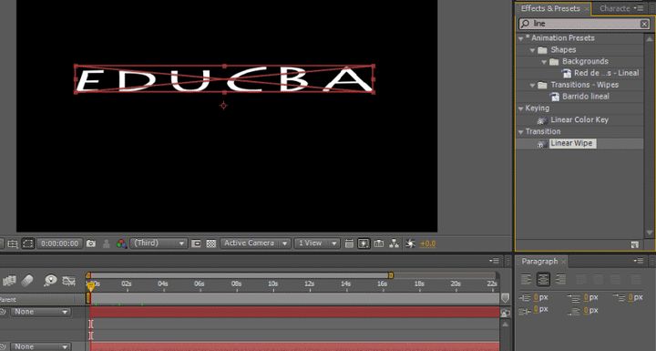Click work area start handle
Image resolution: width=656 pixels, height=351 pixels.
[87, 275]
